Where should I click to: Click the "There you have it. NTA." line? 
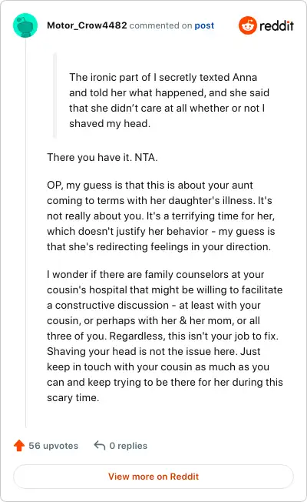(x=102, y=157)
